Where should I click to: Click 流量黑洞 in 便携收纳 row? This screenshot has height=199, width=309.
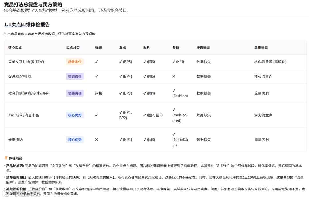point(262,140)
